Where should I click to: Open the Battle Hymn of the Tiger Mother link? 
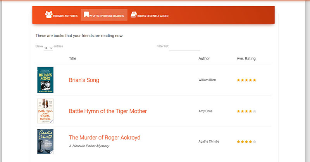pyautogui.click(x=108, y=111)
